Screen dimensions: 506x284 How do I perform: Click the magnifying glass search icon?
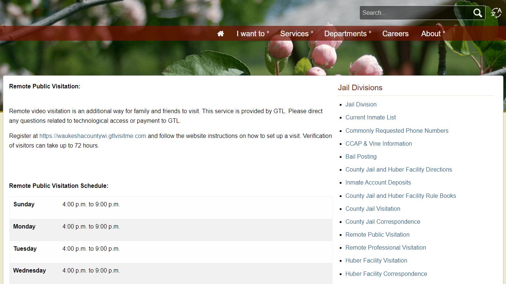pos(478,13)
